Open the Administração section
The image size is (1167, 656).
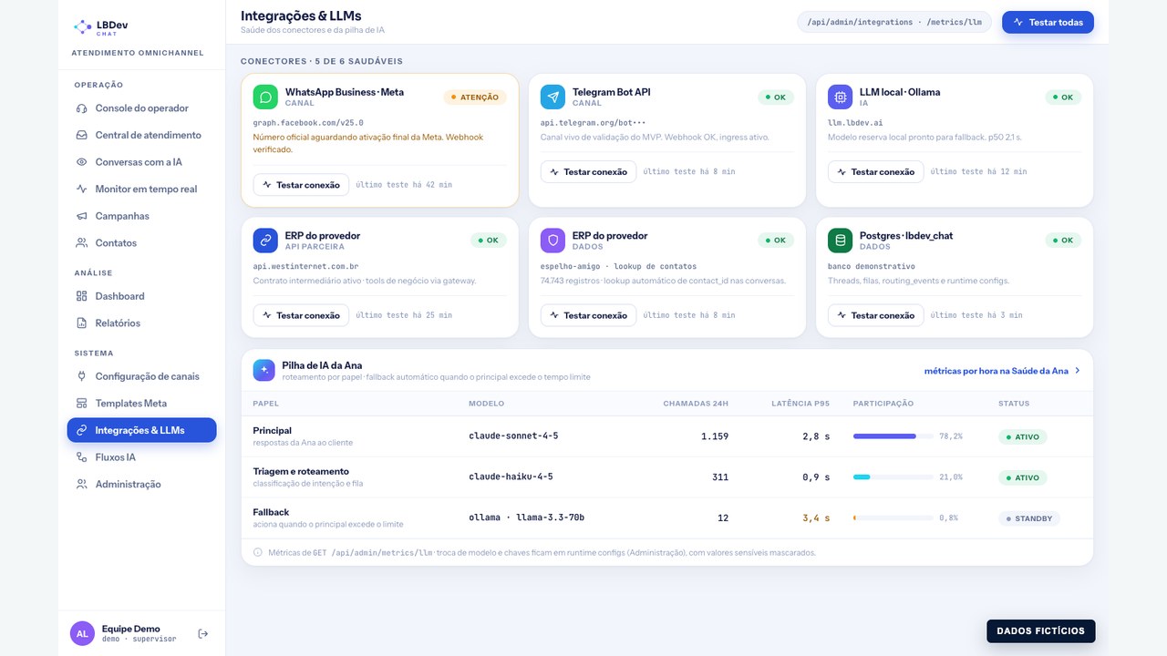(x=141, y=485)
